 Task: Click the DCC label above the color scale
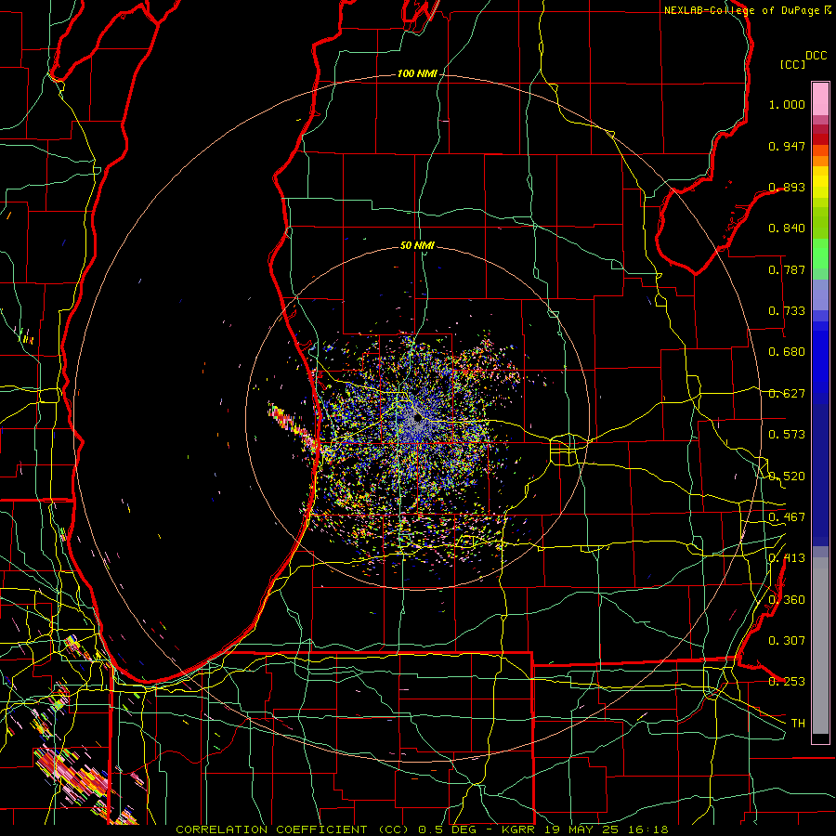[x=816, y=56]
